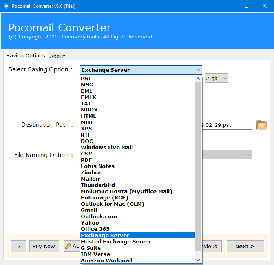Pick TXT in the saving options list
The height and width of the screenshot is (265, 274).
point(138,104)
